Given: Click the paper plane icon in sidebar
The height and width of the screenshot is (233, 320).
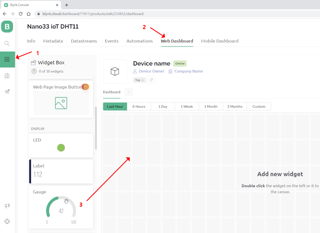Looking at the screenshot, I should [7, 92].
